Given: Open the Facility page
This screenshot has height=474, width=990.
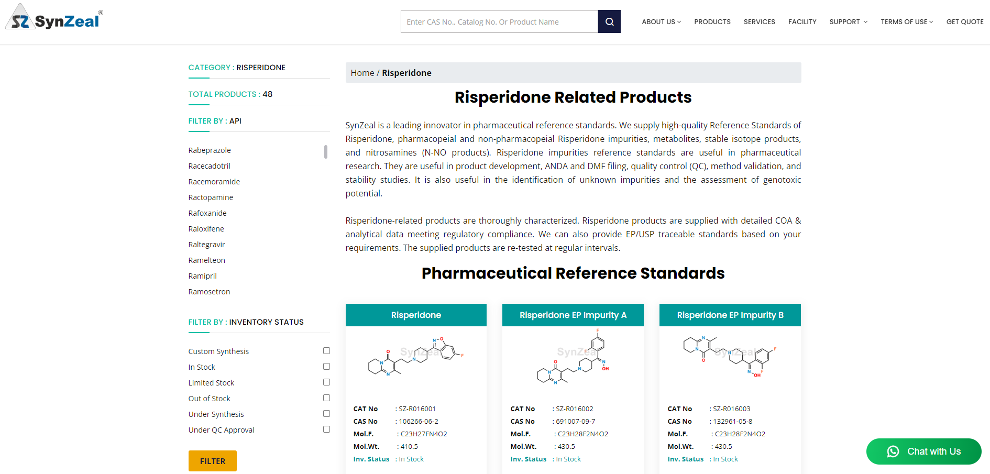Looking at the screenshot, I should pos(802,21).
